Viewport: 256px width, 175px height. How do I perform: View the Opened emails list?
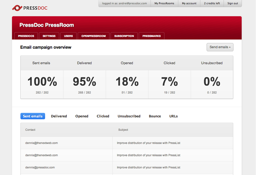pos(82,116)
